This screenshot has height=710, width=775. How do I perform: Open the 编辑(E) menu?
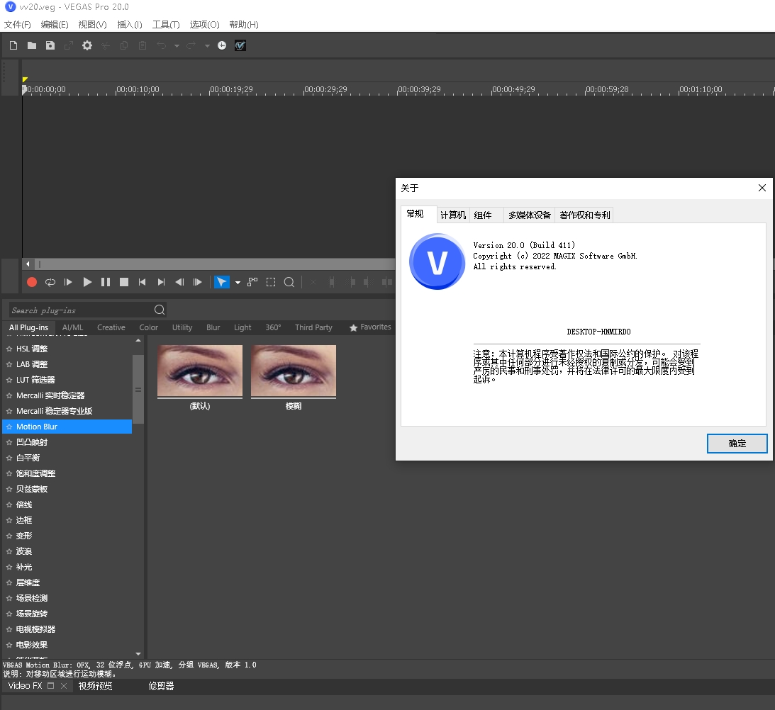[x=55, y=24]
